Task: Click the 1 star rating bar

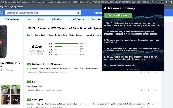Action: pyautogui.click(x=67, y=55)
